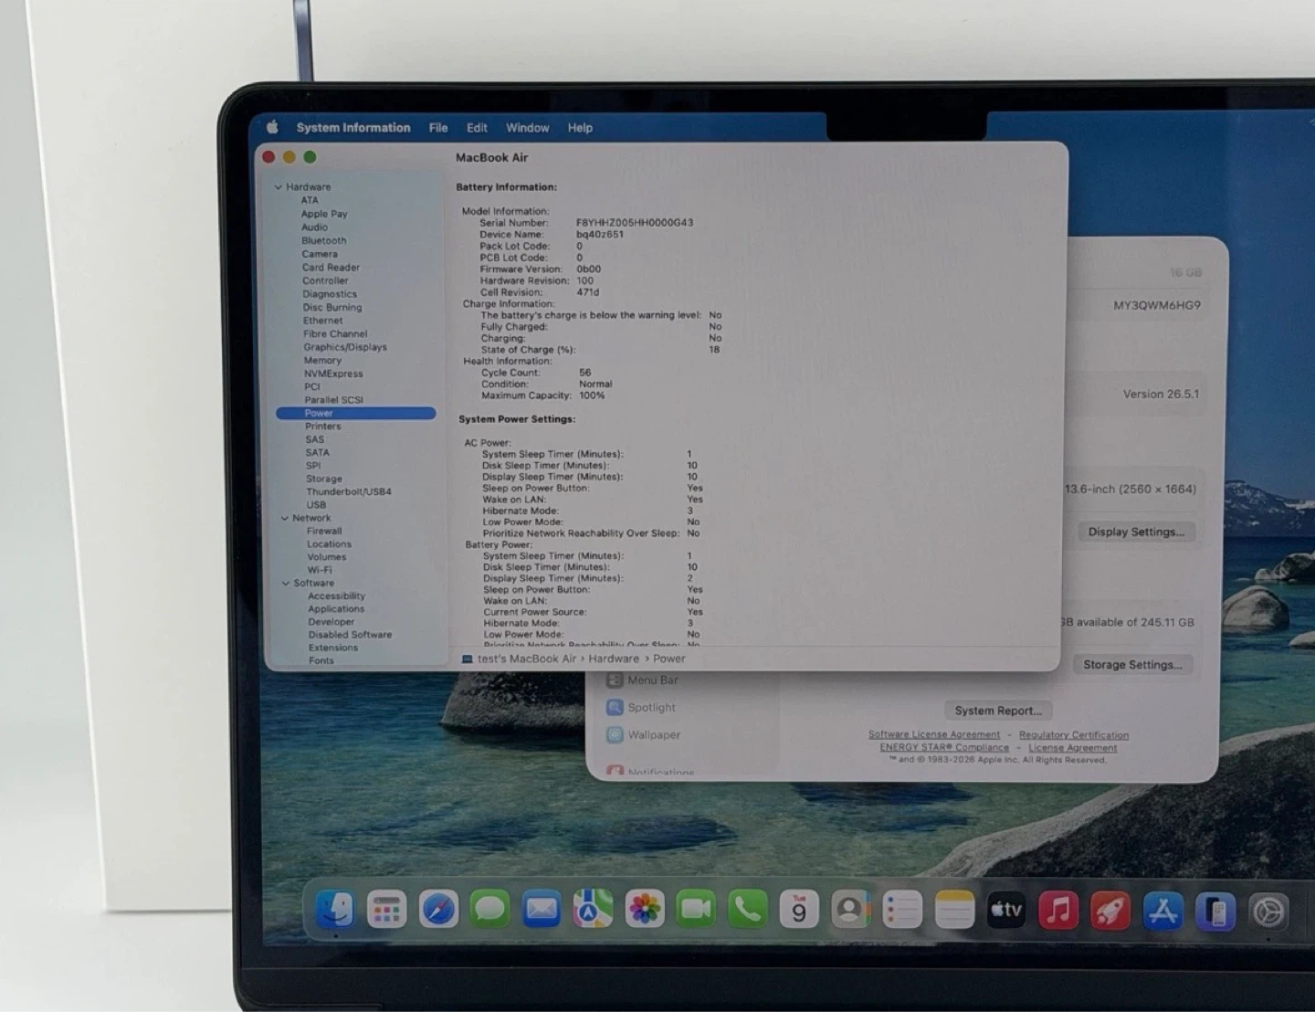Click the Battery Information heading
1315x1012 pixels.
pyautogui.click(x=506, y=187)
